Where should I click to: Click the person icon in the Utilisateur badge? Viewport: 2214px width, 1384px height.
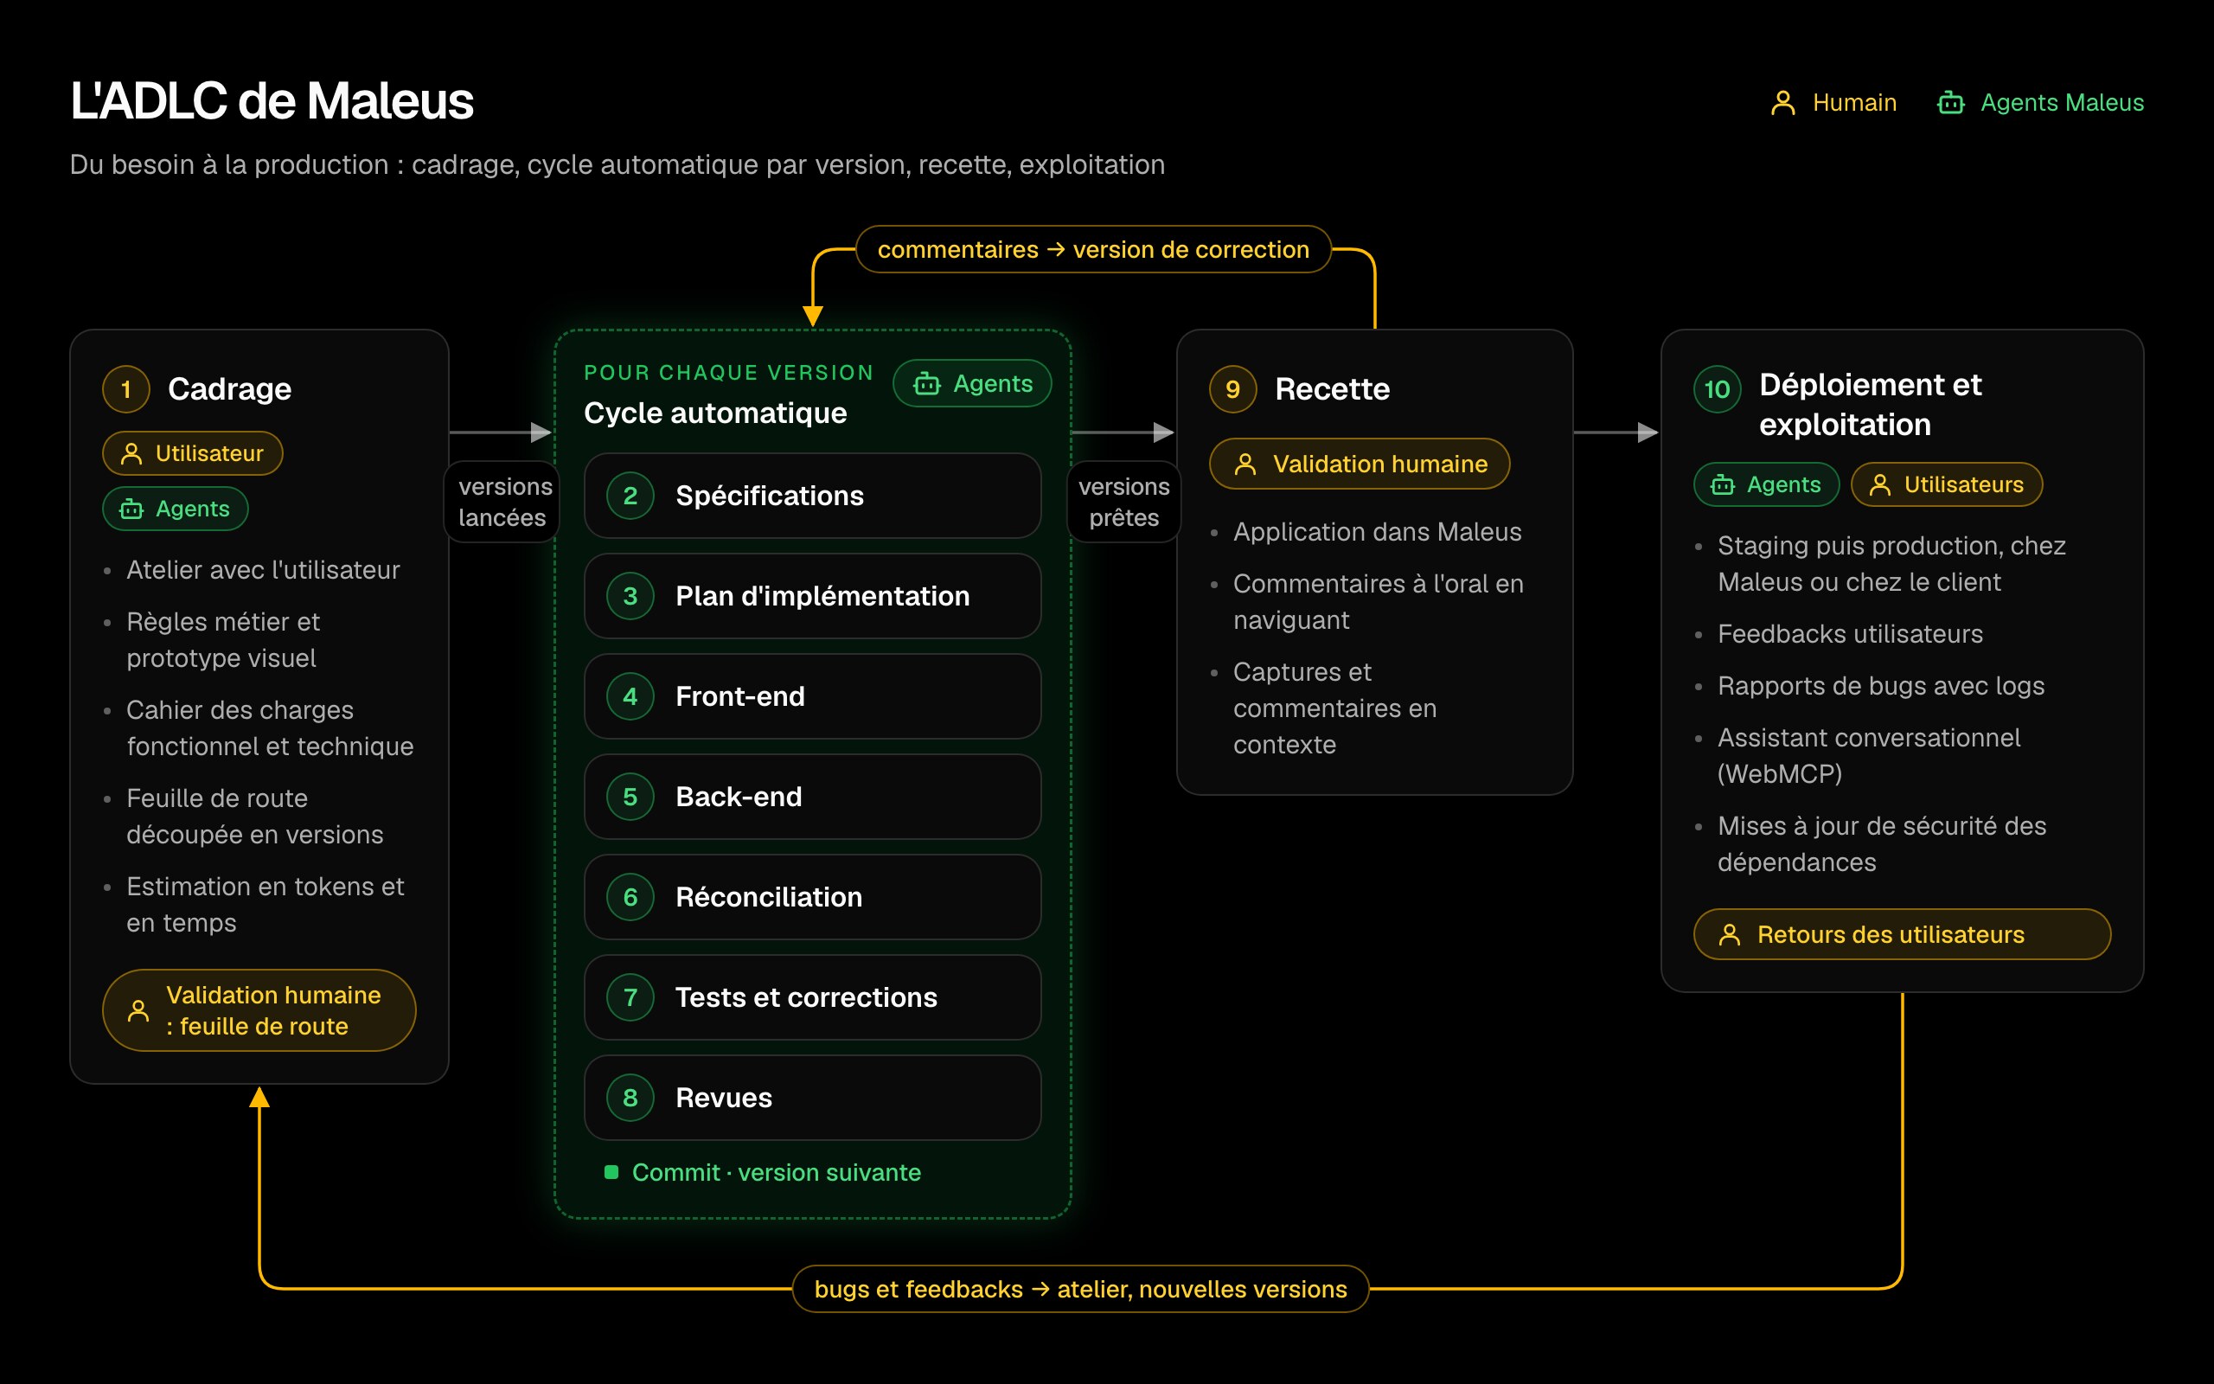click(x=131, y=454)
